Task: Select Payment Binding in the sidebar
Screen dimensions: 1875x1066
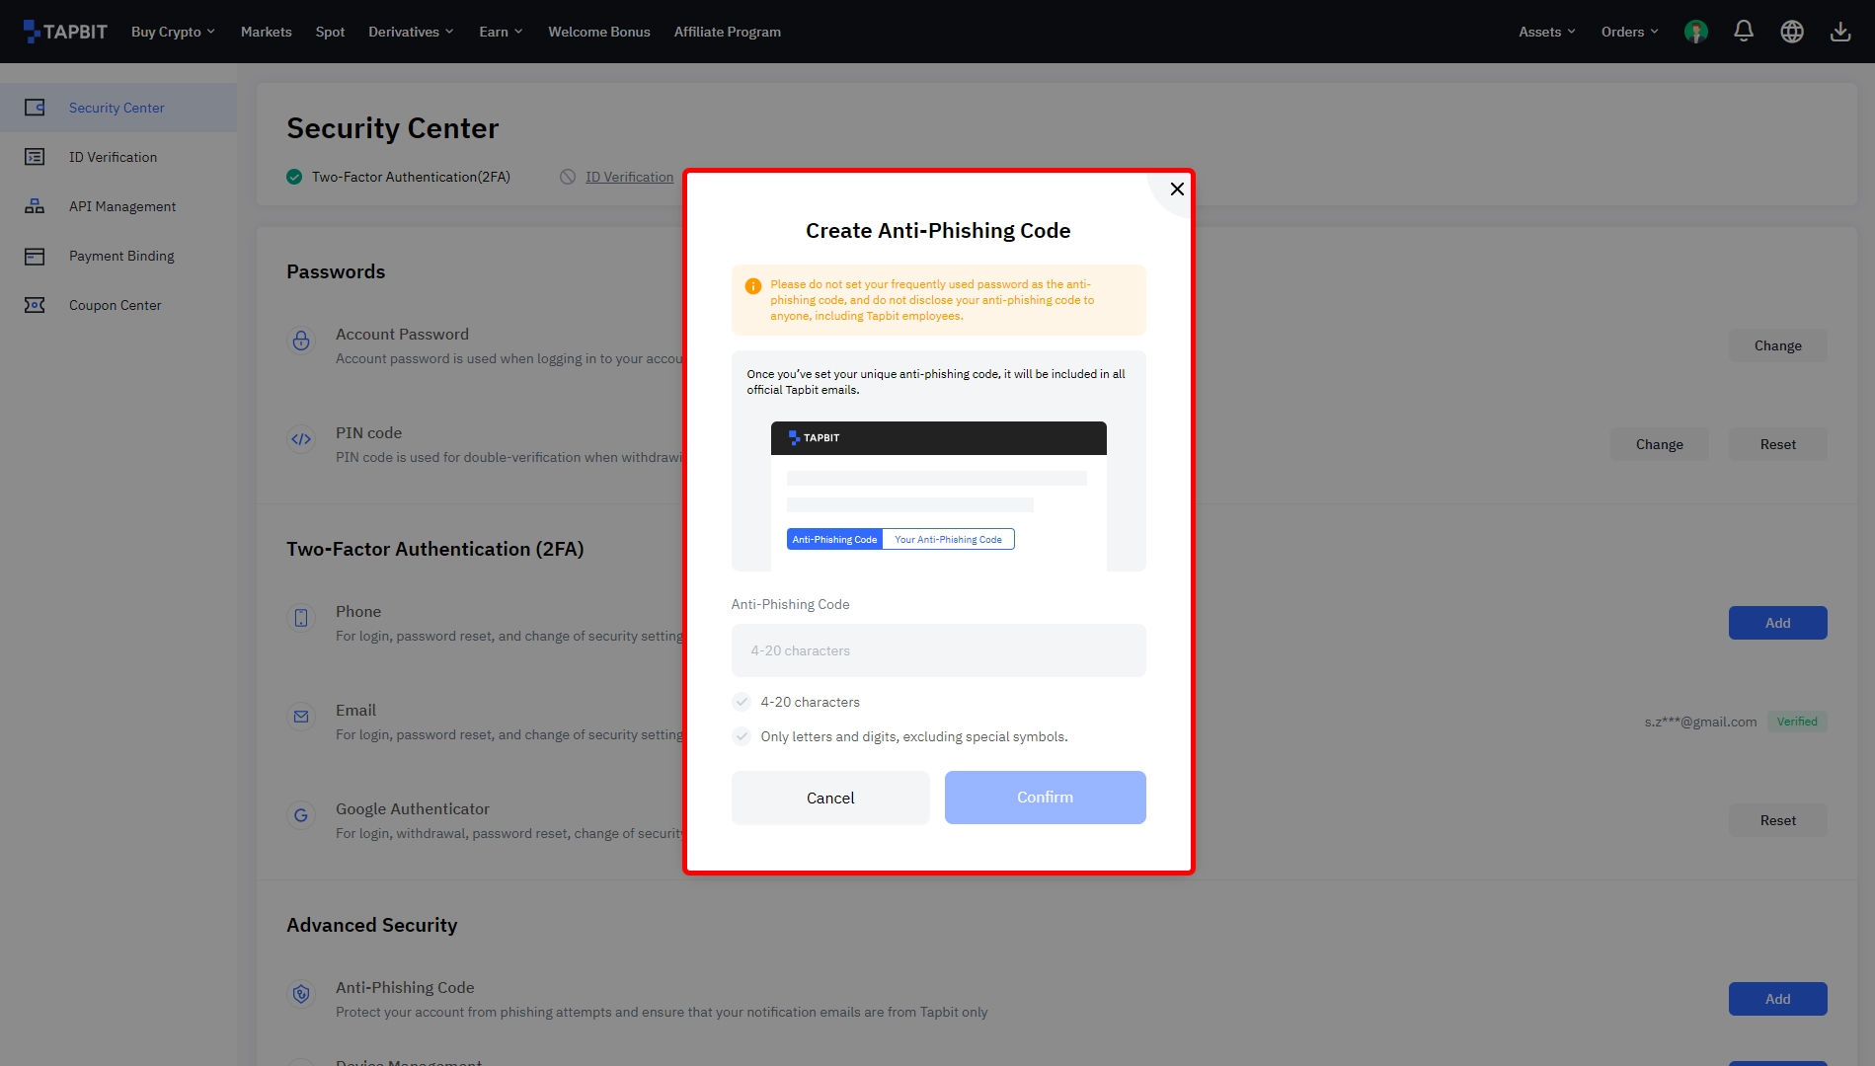Action: click(x=118, y=256)
